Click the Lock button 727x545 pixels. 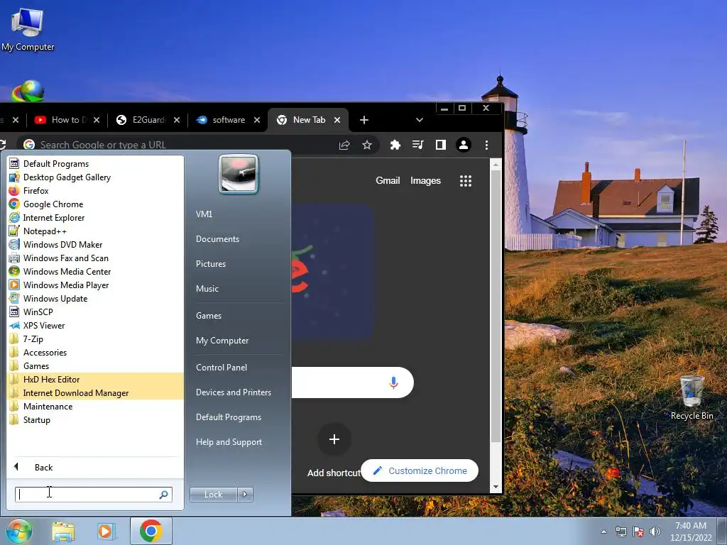(x=213, y=495)
